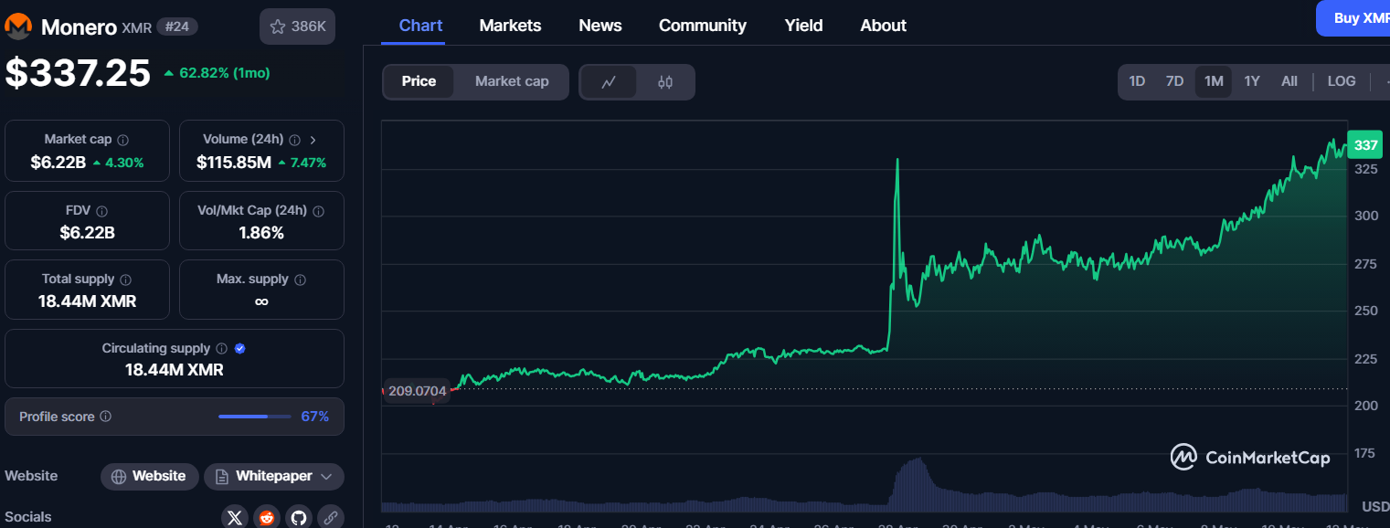Viewport: 1390px width, 528px height.
Task: Click the chain link icon under Socials
Action: click(x=330, y=517)
